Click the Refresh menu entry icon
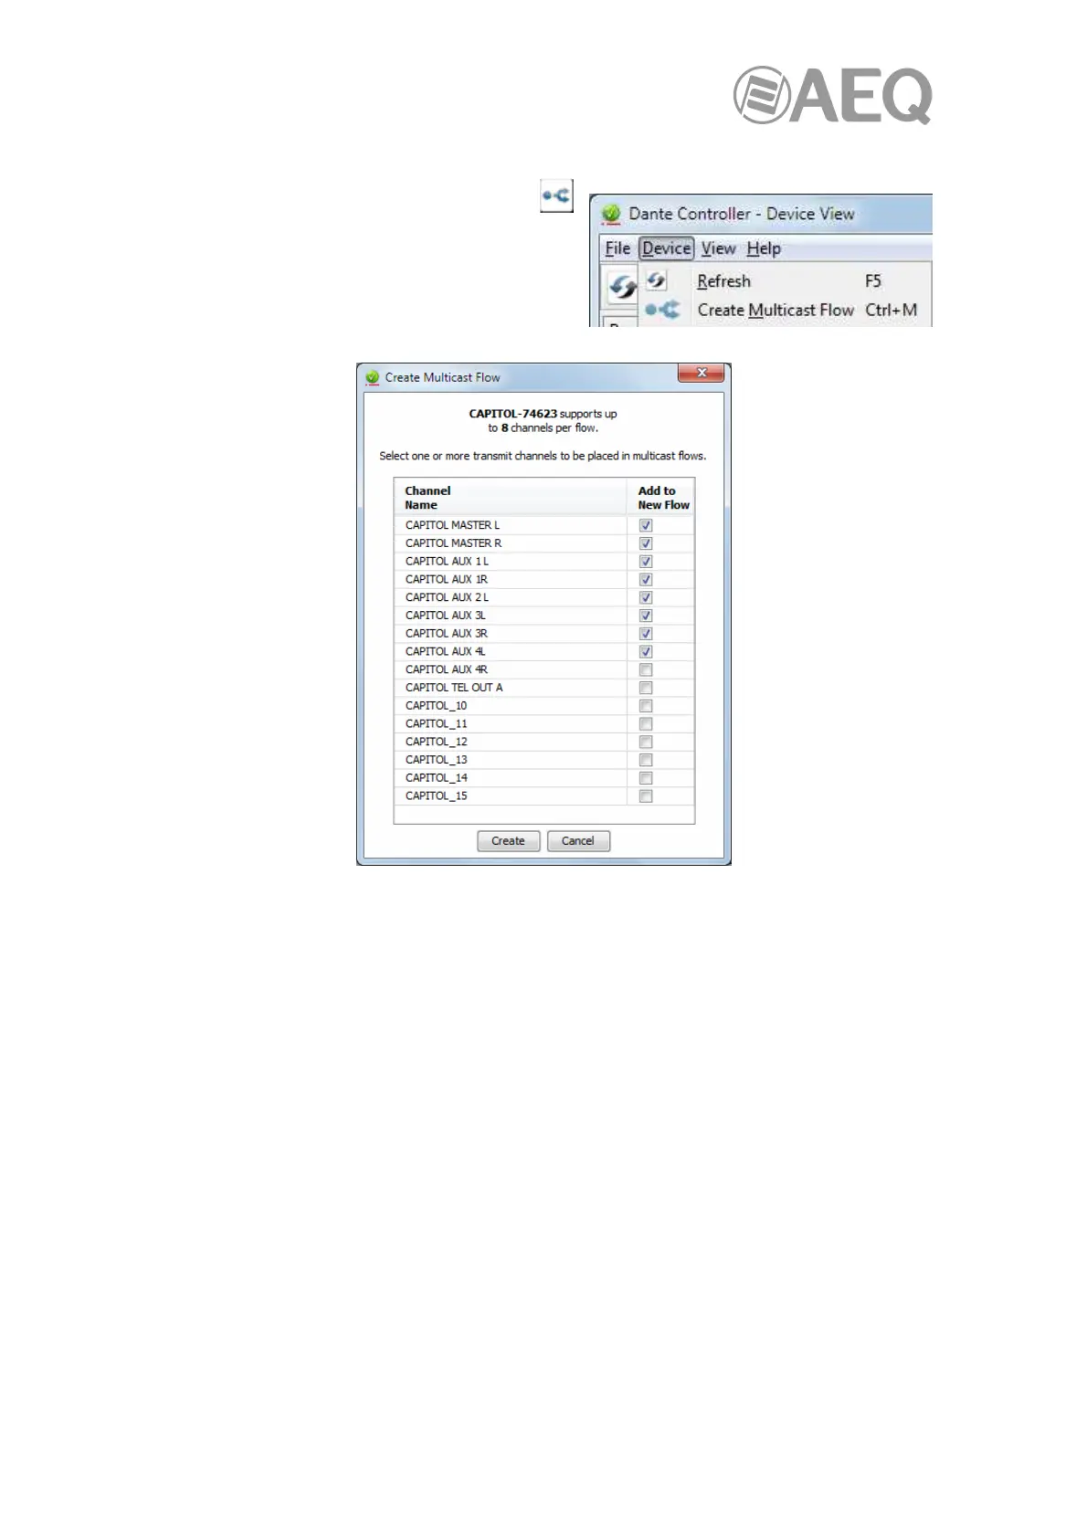Image resolution: width=1087 pixels, height=1538 pixels. [x=656, y=280]
